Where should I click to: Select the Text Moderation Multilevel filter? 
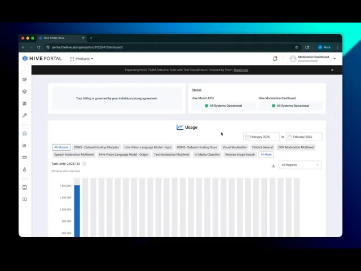pos(171,155)
